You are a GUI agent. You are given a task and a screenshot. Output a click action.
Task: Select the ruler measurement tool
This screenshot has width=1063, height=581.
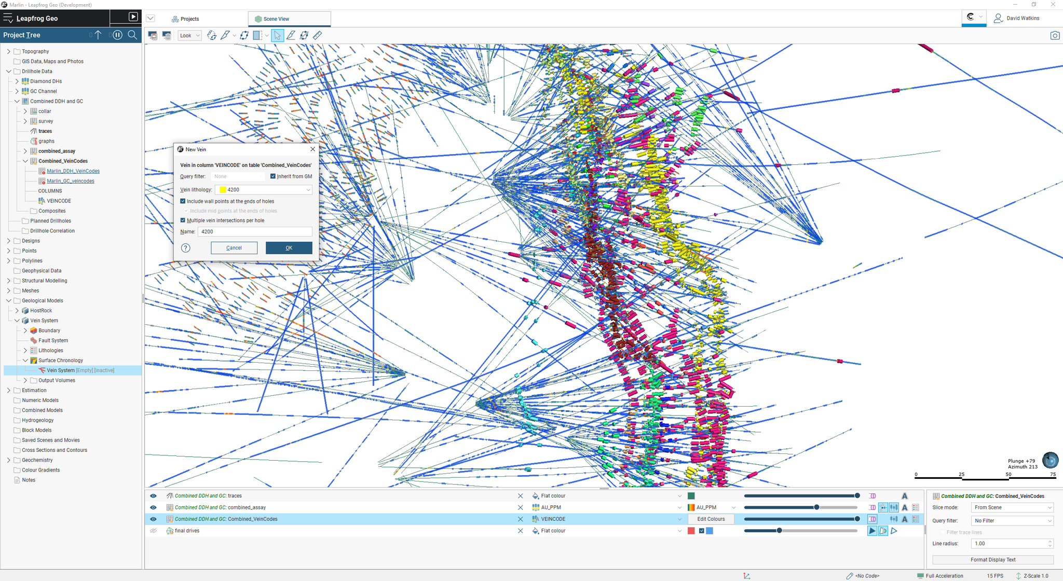click(318, 35)
